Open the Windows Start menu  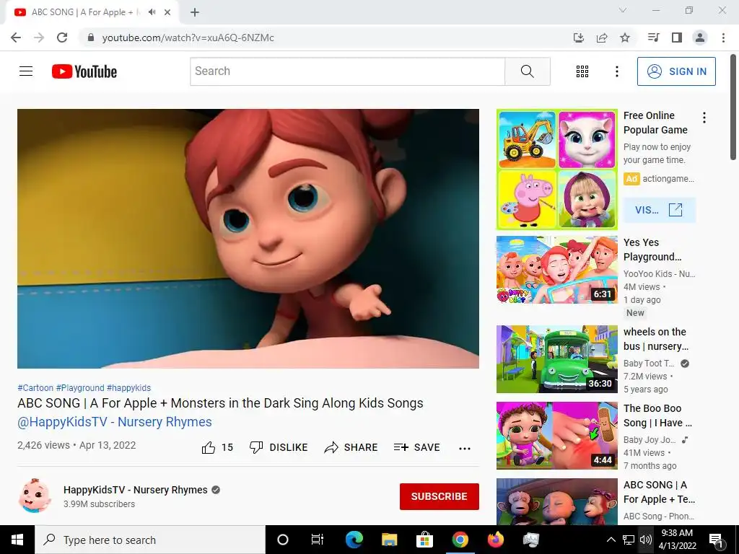click(x=17, y=540)
